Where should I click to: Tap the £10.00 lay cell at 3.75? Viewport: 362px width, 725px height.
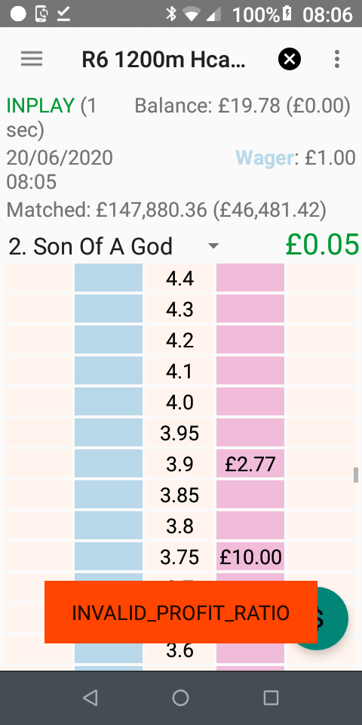point(250,557)
